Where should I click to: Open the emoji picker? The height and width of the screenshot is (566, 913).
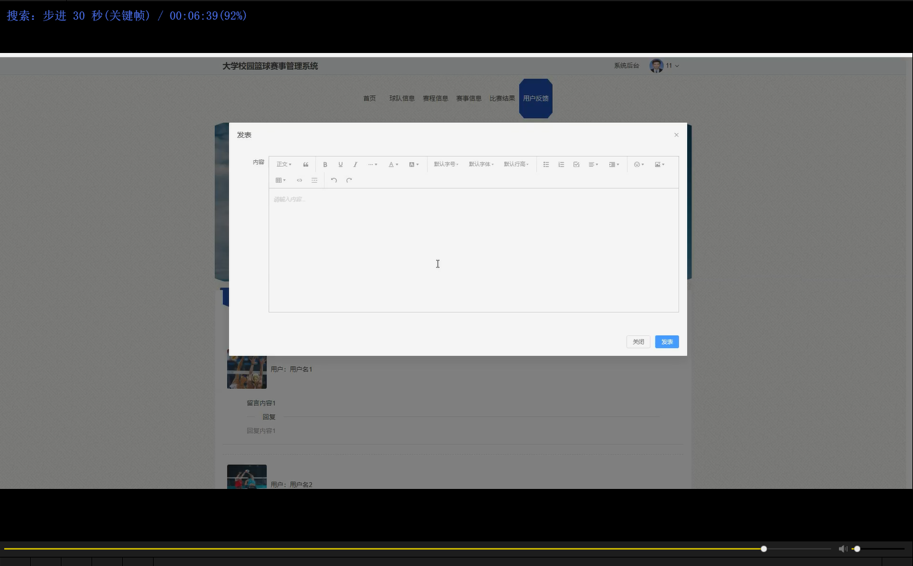click(x=639, y=164)
